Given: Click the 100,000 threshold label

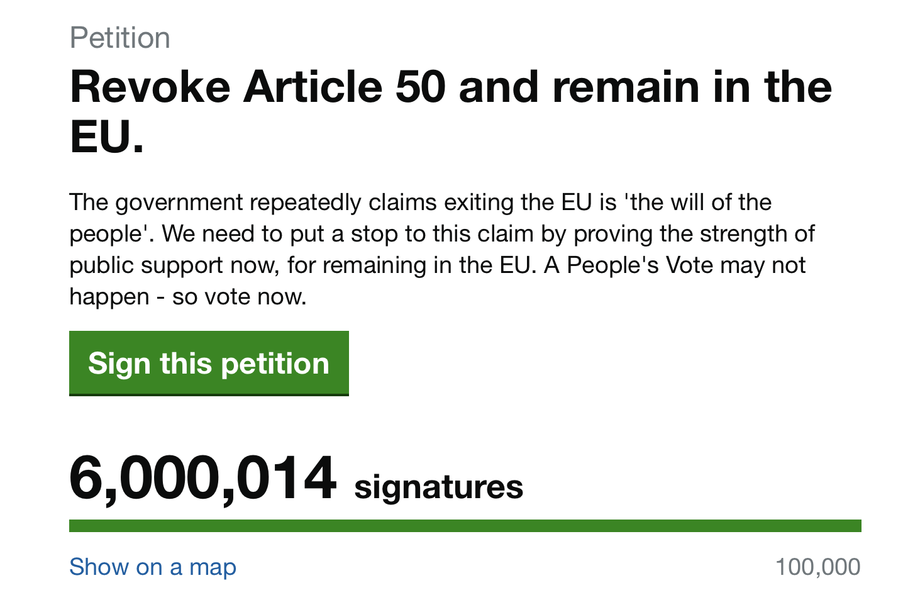Looking at the screenshot, I should pyautogui.click(x=817, y=567).
